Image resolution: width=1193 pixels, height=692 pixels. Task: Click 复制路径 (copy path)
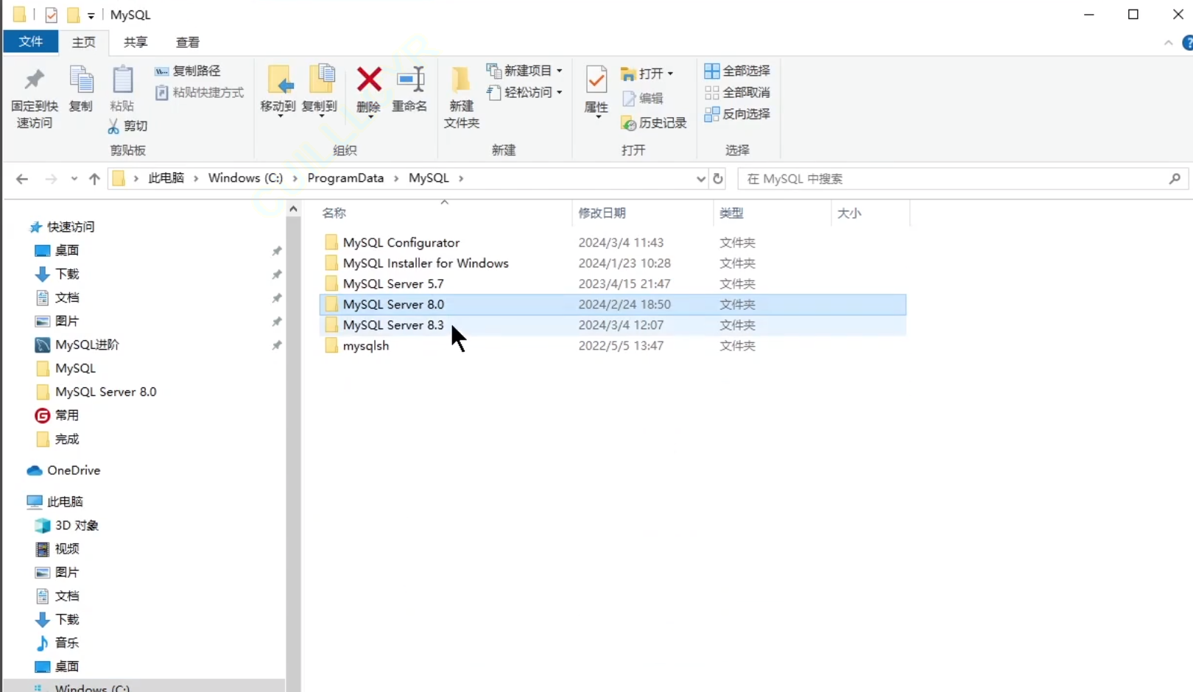(x=188, y=71)
